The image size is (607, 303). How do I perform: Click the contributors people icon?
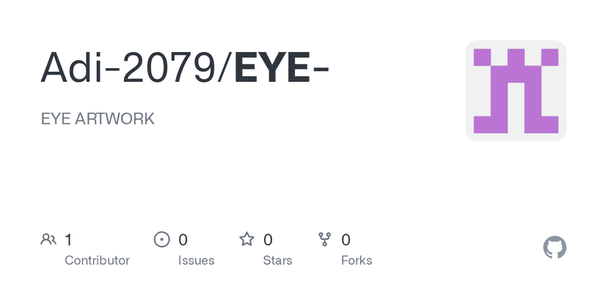coord(48,239)
